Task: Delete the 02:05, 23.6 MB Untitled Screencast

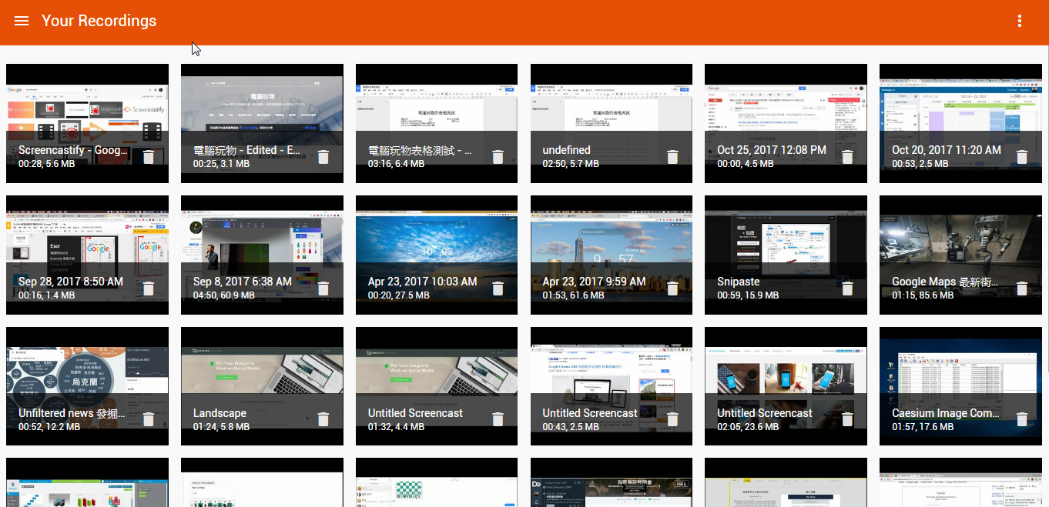Action: click(x=847, y=420)
